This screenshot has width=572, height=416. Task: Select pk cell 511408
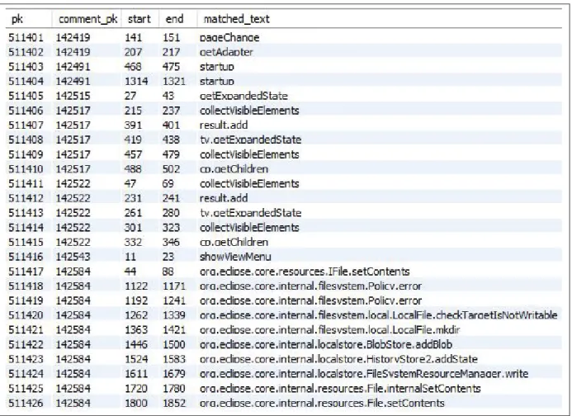click(x=26, y=139)
